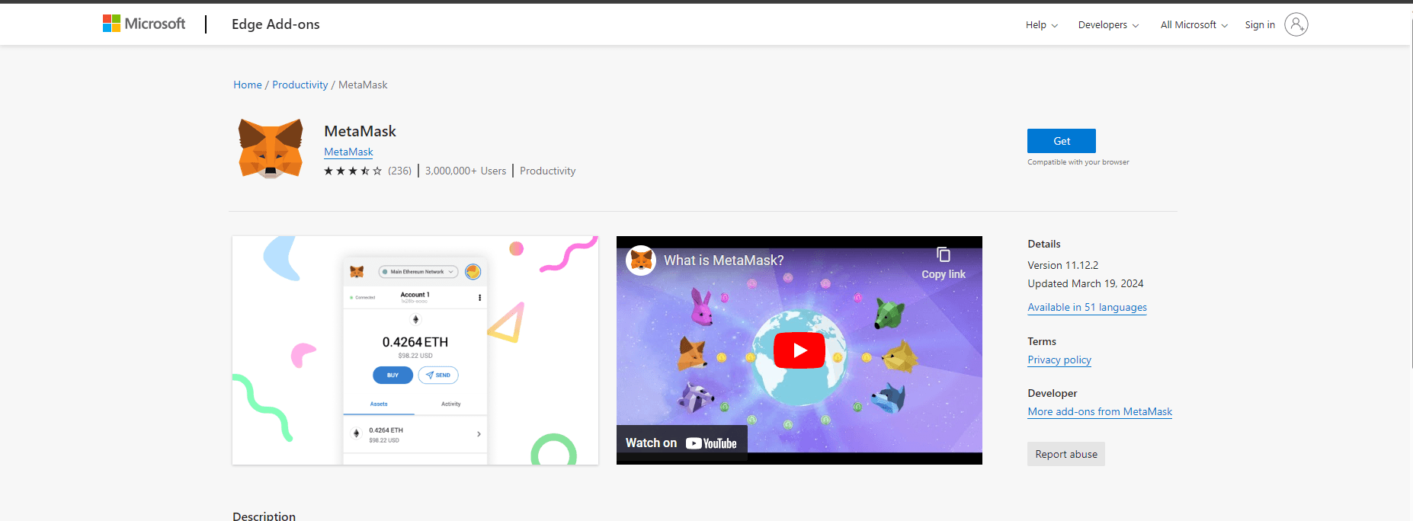
Task: Click the Sign in link
Action: tap(1260, 25)
